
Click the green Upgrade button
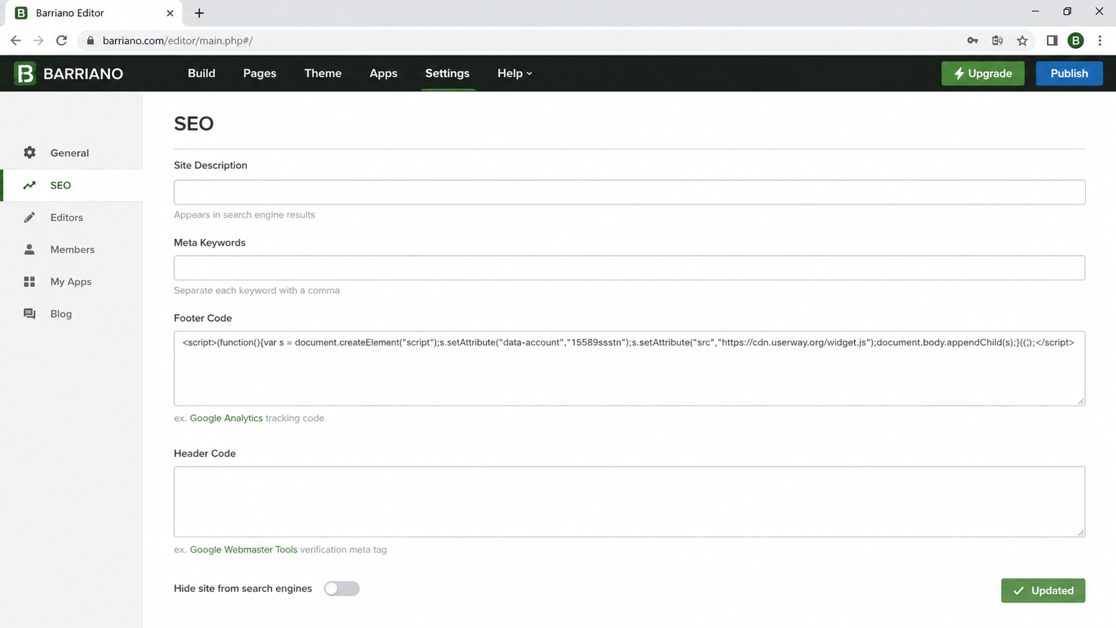point(983,73)
